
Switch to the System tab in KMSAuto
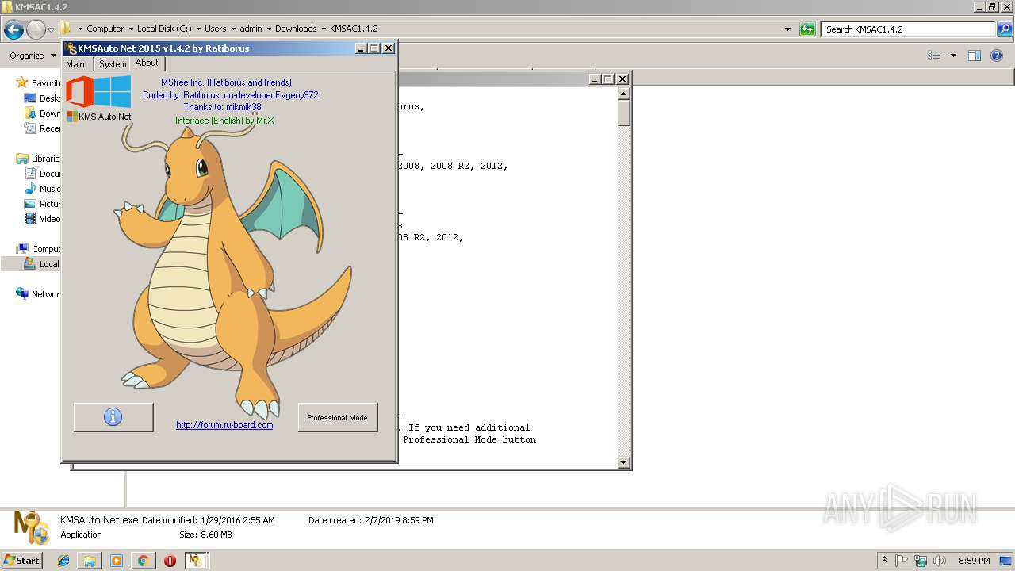(113, 64)
